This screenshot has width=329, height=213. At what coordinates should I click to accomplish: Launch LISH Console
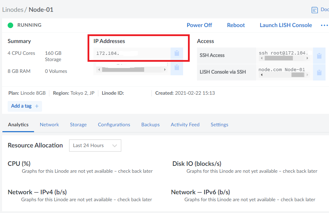click(286, 25)
